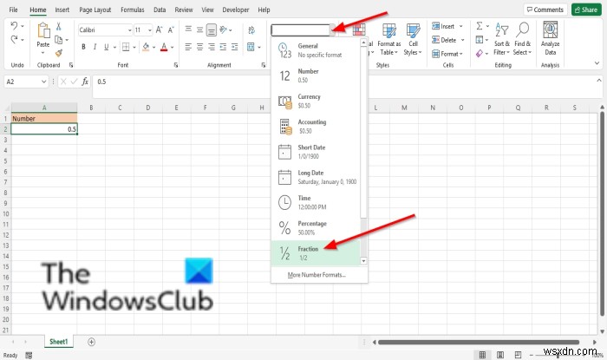Screen dimensions: 607x360
Task: Toggle Bottom Align
Action: point(212,29)
